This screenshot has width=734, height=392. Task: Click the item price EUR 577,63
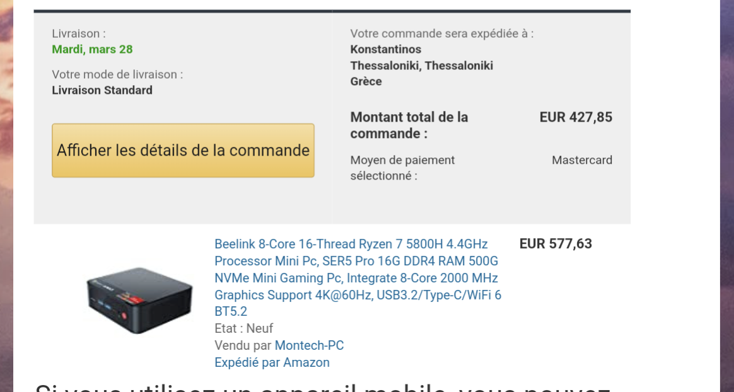pos(556,244)
